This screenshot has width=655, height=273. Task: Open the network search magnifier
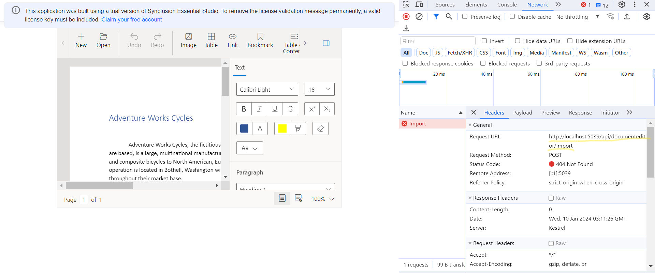(x=449, y=16)
